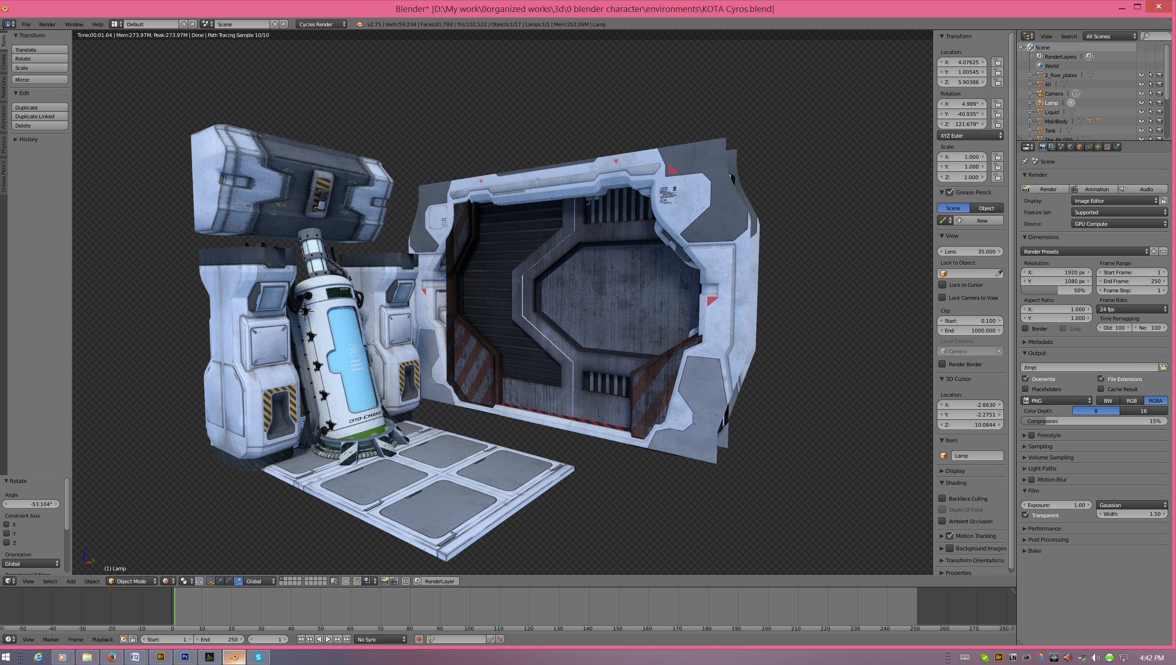Open the Object Mode dropdown
The image size is (1176, 665).
pos(132,581)
